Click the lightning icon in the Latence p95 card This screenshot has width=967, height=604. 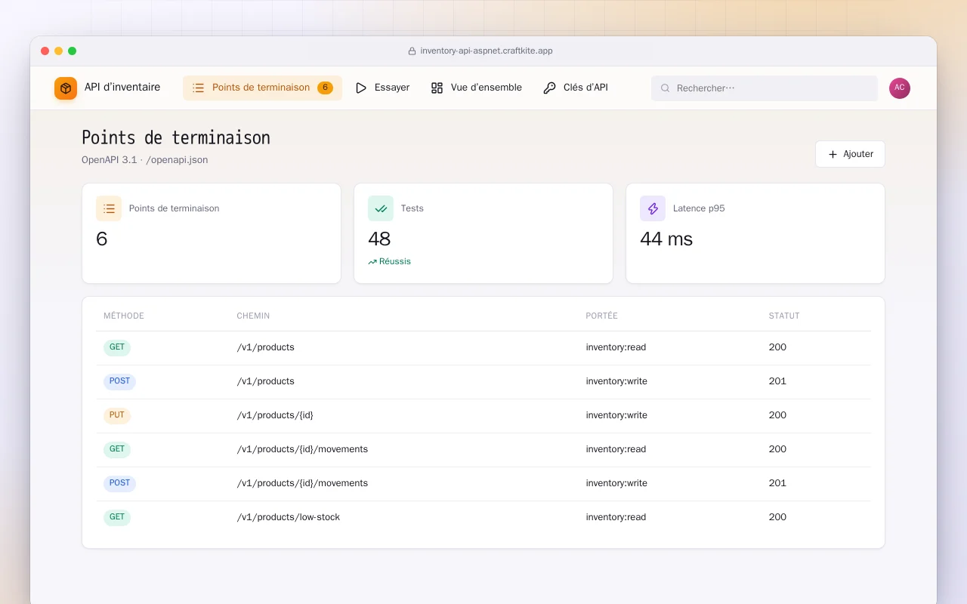653,208
